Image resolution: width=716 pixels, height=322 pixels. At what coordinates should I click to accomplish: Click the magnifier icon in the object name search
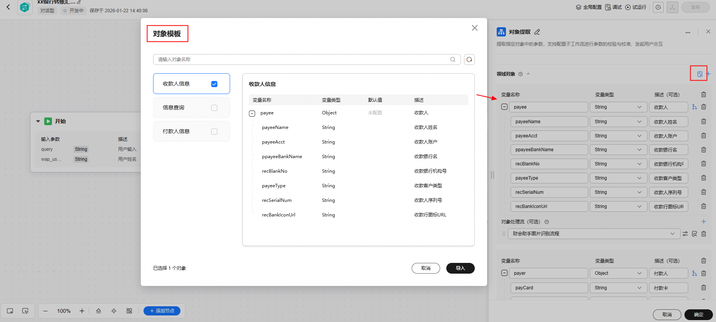click(x=453, y=59)
